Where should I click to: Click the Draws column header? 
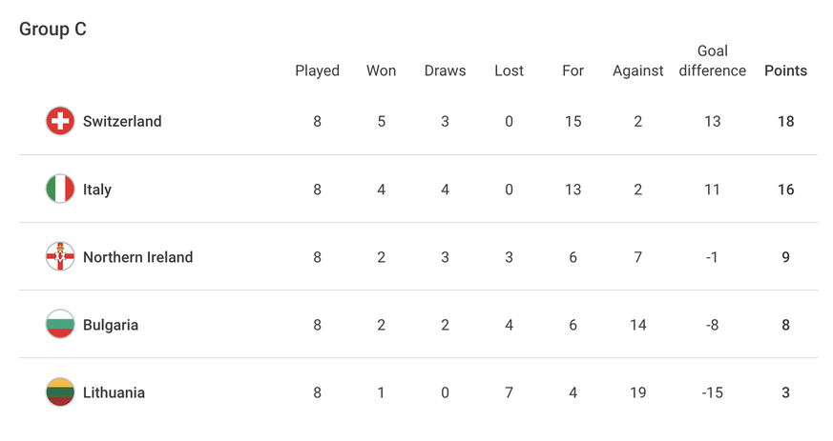pyautogui.click(x=445, y=70)
